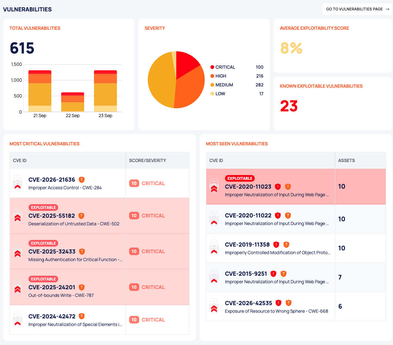Viewport: 393px width, 345px height.
Task: Click red alert shield beside CVE-2019-11358
Action: click(x=276, y=245)
